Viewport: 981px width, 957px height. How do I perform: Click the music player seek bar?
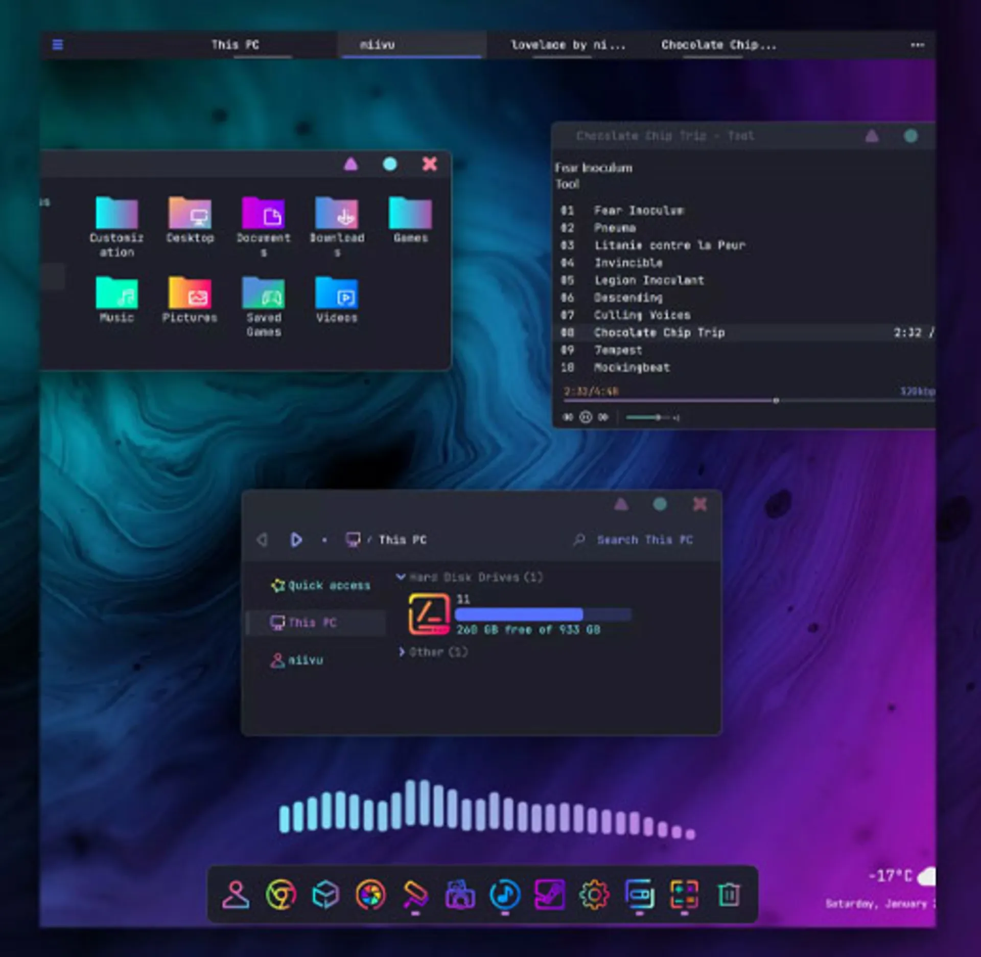(749, 401)
